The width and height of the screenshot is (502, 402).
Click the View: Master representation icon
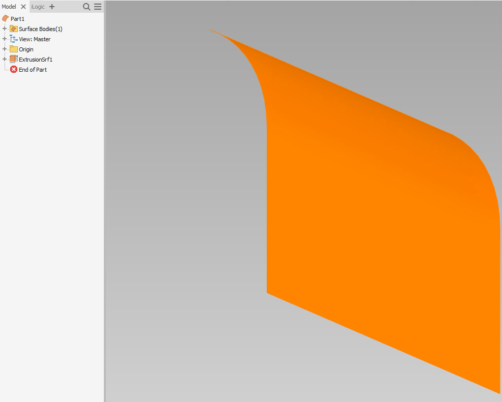[14, 39]
